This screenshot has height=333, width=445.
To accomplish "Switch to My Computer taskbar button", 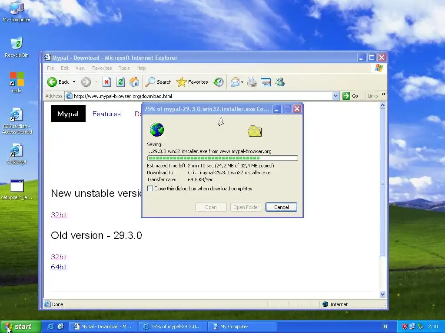I will [242, 326].
